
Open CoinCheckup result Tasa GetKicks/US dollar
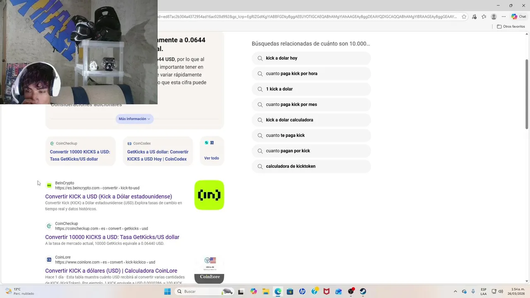point(112,237)
